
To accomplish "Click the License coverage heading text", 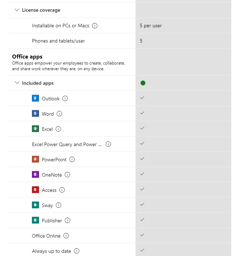I will click(41, 10).
